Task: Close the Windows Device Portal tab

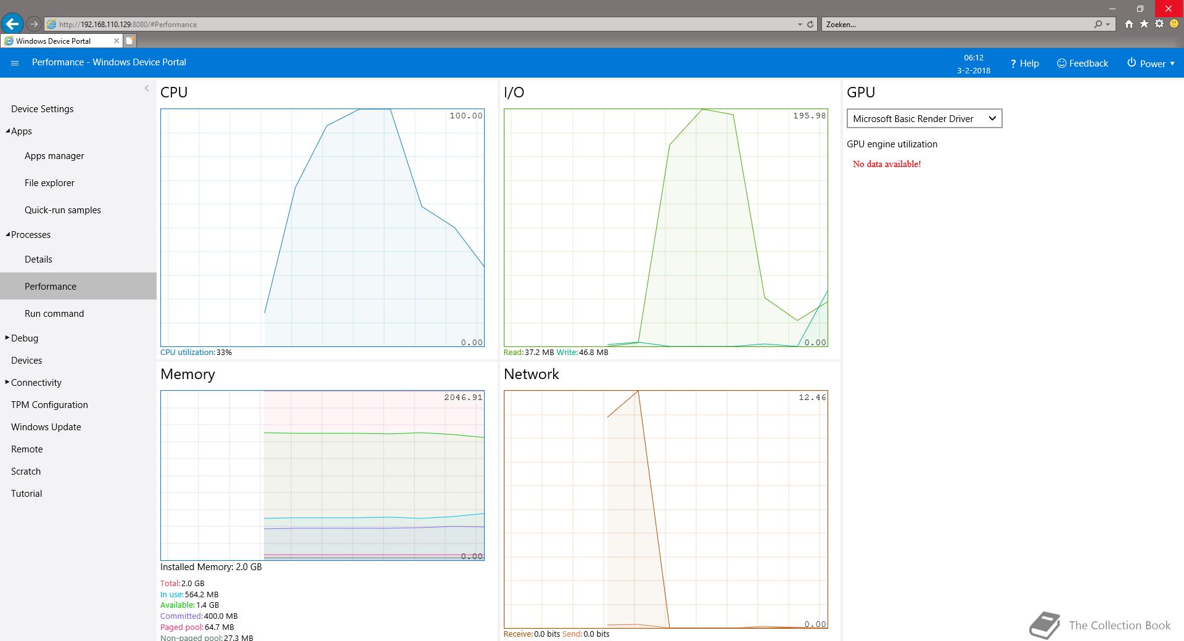Action: point(116,41)
